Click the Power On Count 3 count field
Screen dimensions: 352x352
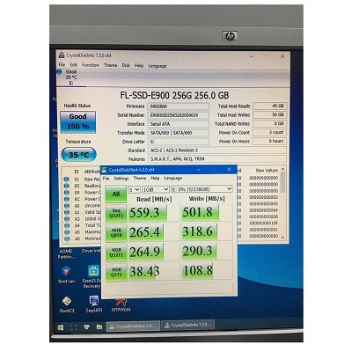click(269, 132)
